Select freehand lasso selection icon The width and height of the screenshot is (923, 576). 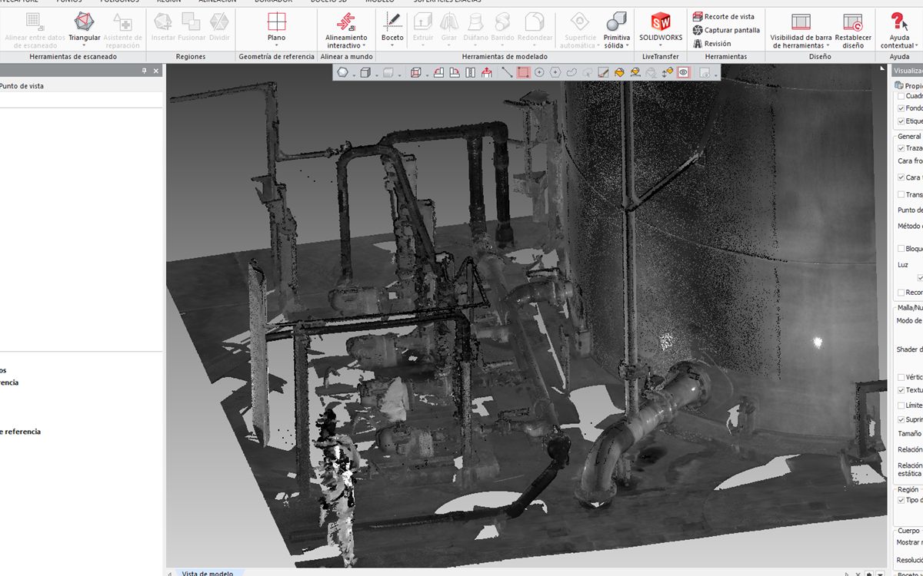pos(571,73)
